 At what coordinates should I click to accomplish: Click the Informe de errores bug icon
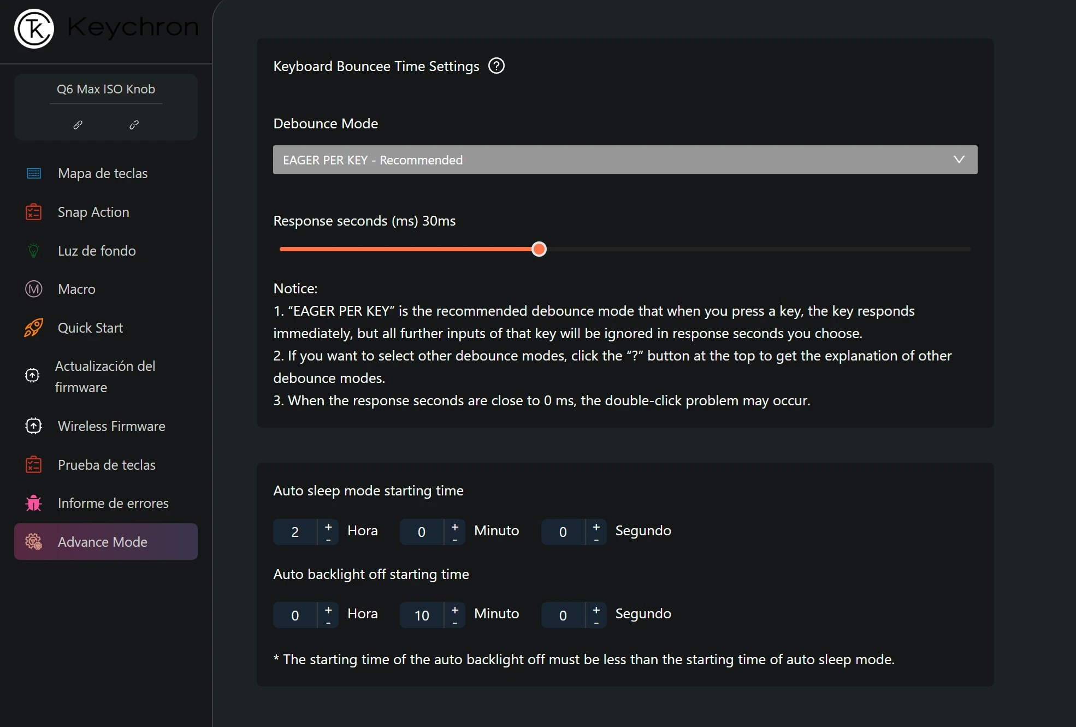(x=34, y=503)
